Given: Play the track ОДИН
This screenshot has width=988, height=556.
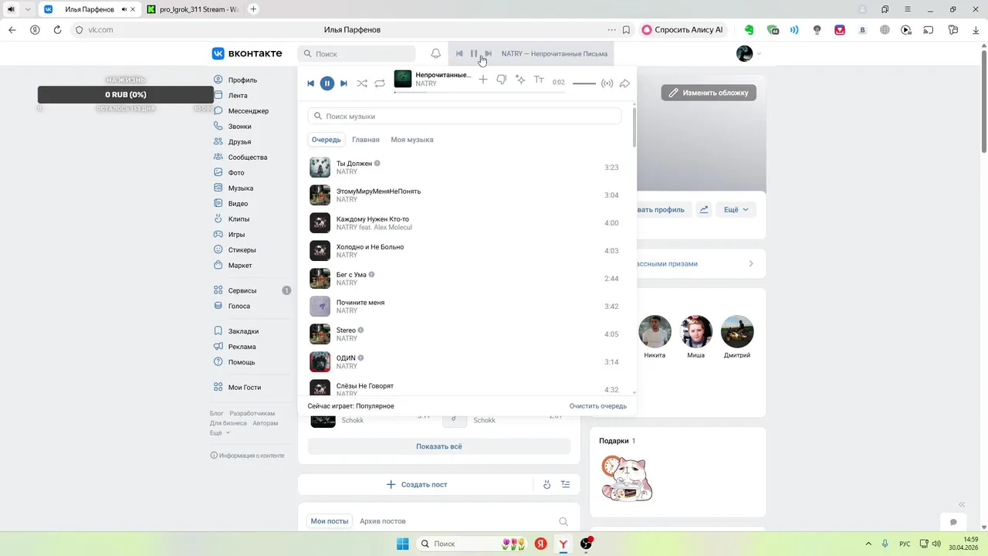Looking at the screenshot, I should (x=466, y=362).
